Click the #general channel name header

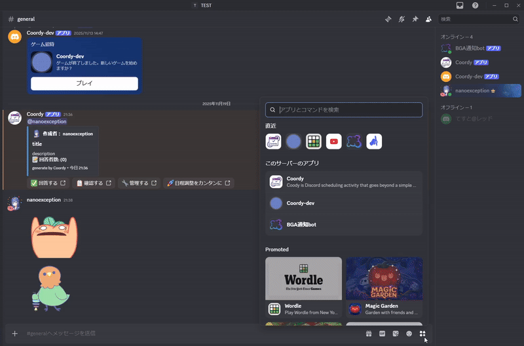tap(26, 19)
